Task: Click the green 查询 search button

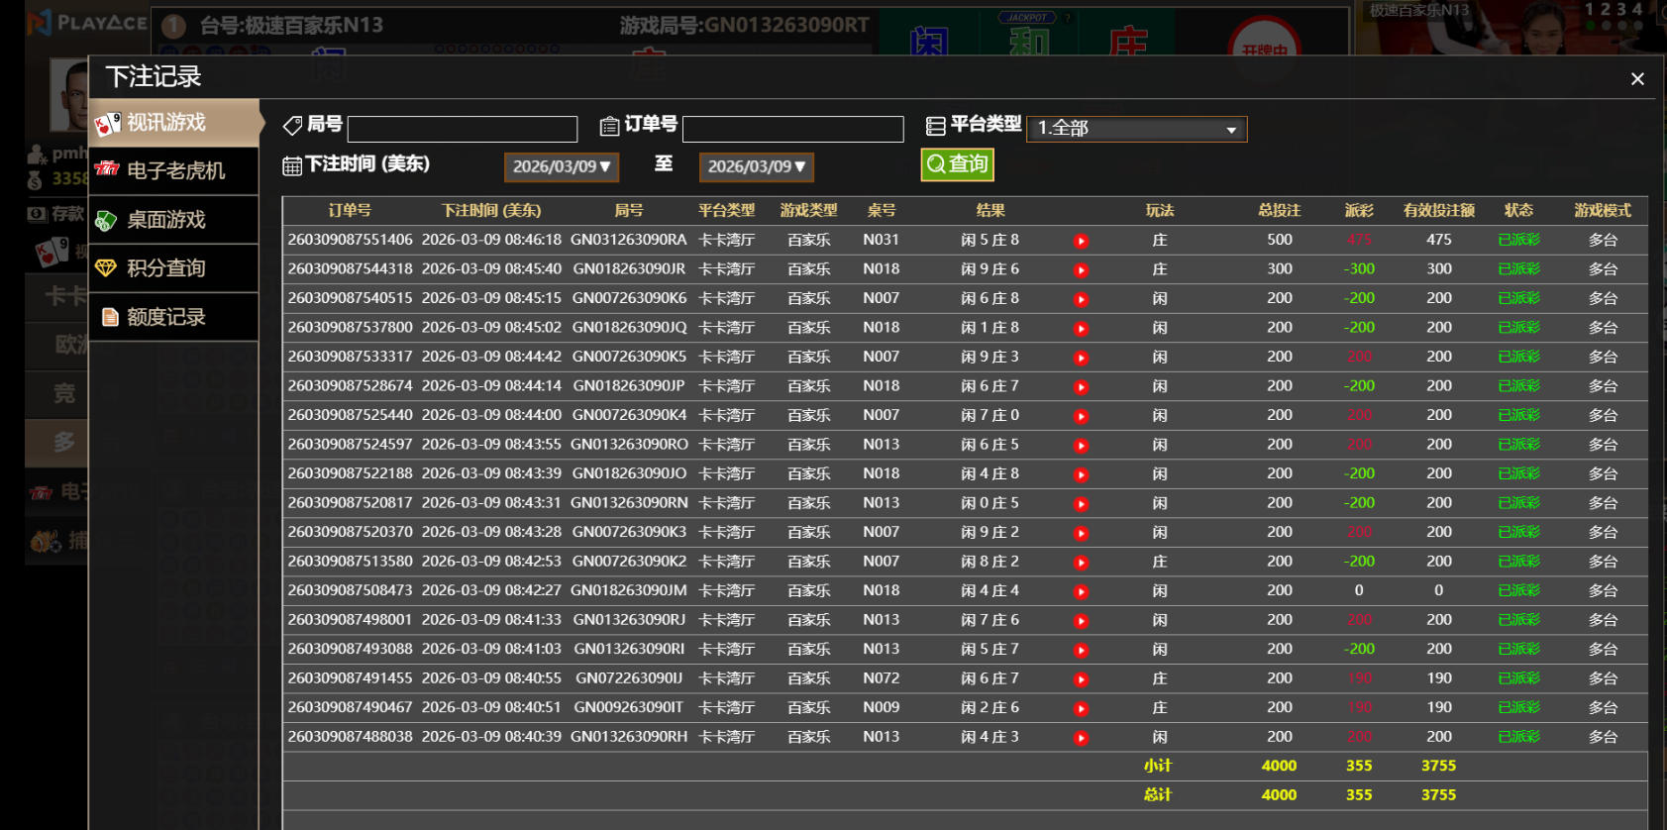Action: (957, 164)
